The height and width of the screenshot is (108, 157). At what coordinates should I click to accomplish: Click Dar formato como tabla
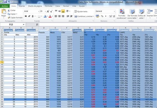pyautogui.click(x=132, y=14)
